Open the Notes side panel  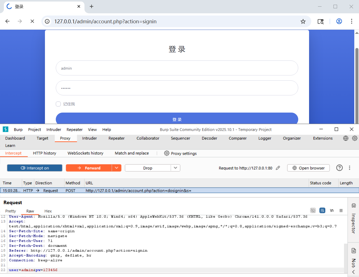353,258
